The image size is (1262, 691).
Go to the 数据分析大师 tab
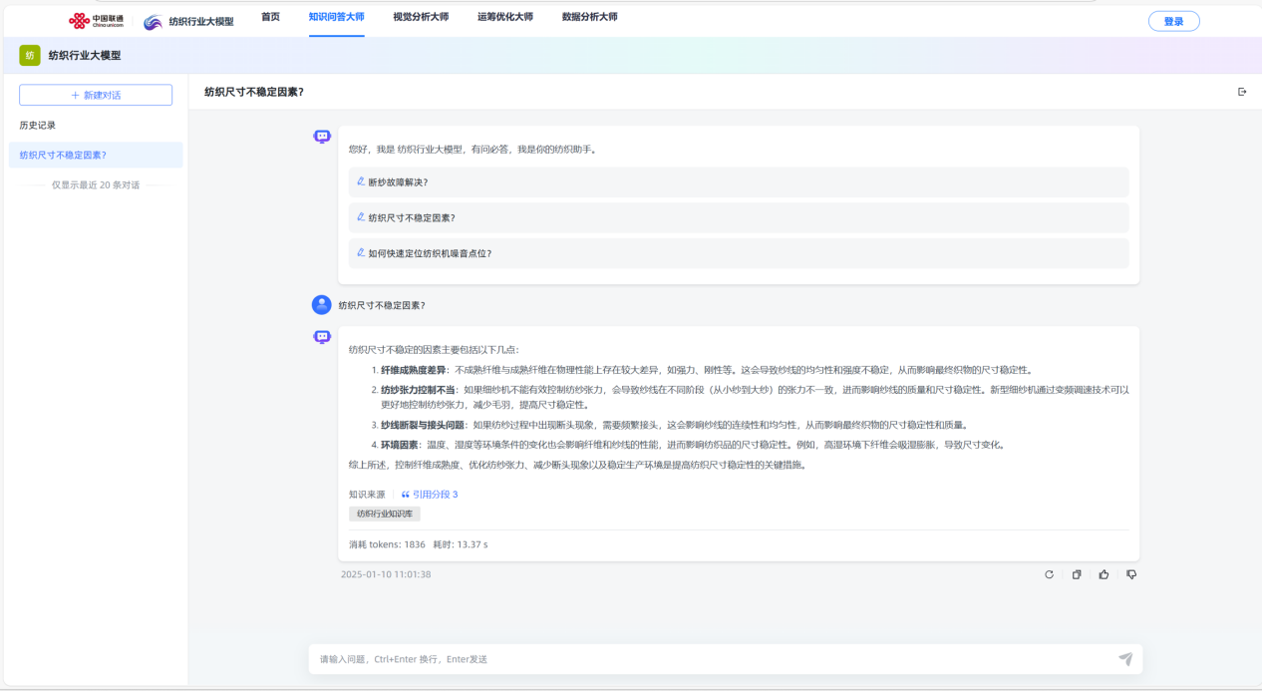point(590,17)
